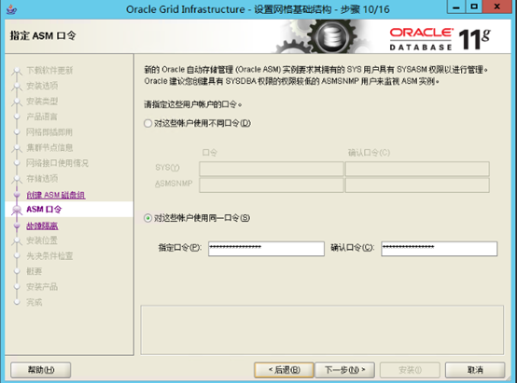Maximize the installer window

pyautogui.click(x=474, y=7)
